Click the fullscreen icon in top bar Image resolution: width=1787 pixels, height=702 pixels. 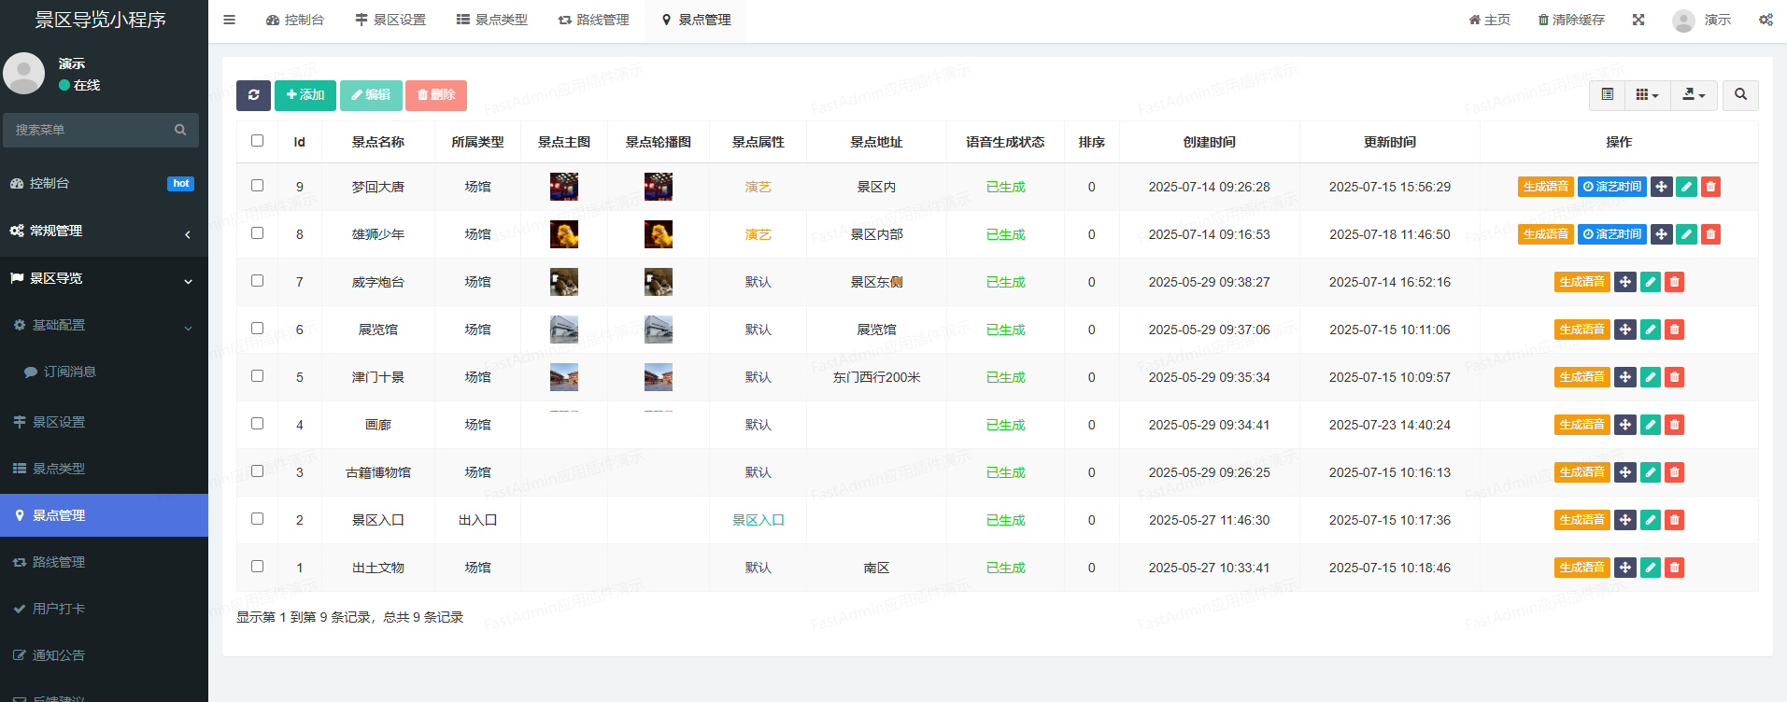tap(1638, 20)
